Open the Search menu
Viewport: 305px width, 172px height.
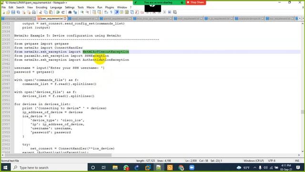tap(20, 7)
